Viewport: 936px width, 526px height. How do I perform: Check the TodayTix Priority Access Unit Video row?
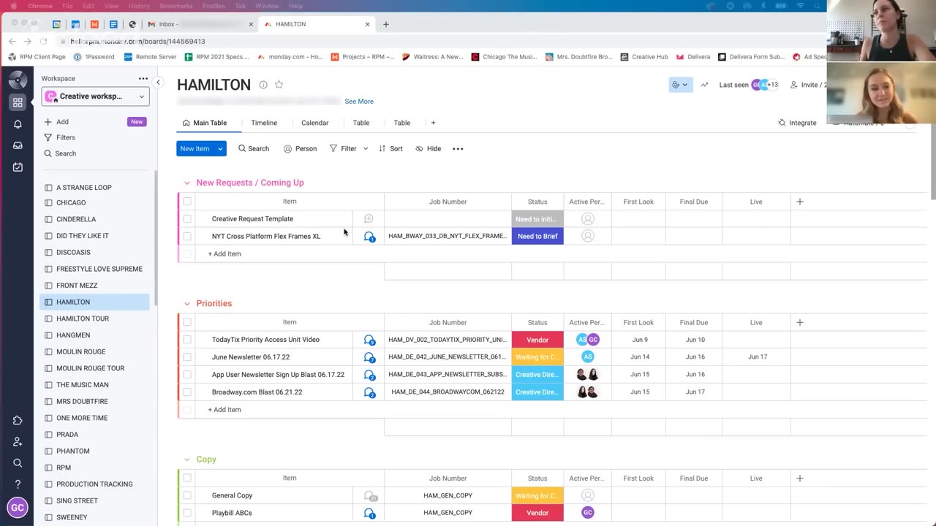pyautogui.click(x=187, y=339)
